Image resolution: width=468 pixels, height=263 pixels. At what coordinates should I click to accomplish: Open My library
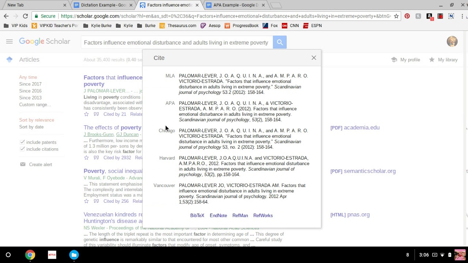point(443,60)
